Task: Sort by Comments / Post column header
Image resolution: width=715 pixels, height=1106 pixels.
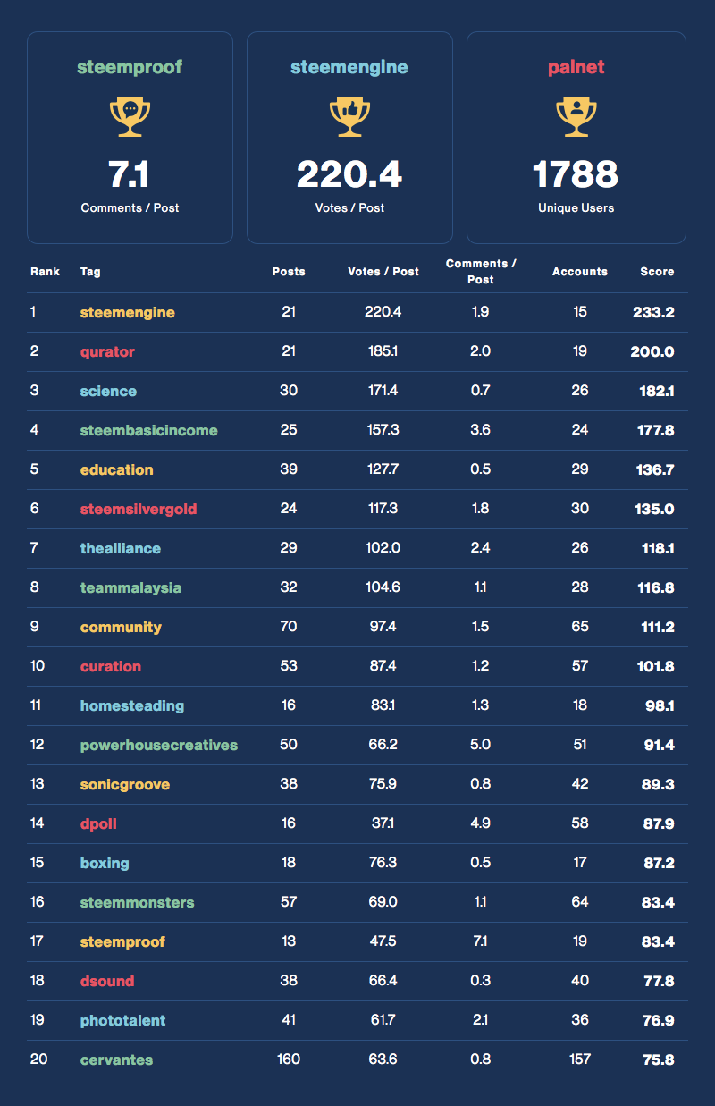Action: coord(480,271)
